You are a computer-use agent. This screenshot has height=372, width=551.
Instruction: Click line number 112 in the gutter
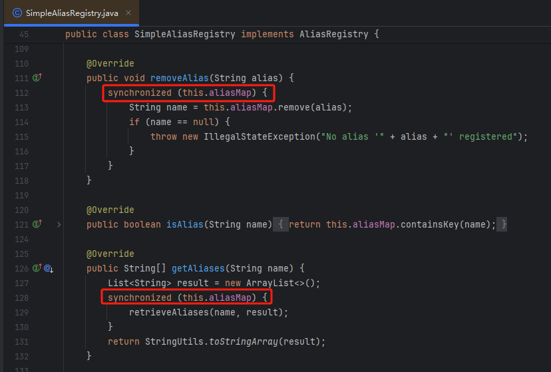click(21, 93)
